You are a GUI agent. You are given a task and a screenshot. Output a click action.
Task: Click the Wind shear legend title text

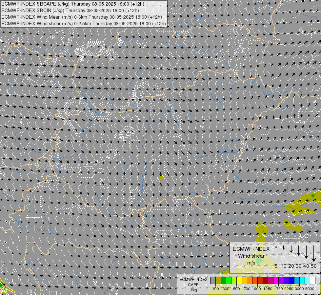pyautogui.click(x=251, y=256)
